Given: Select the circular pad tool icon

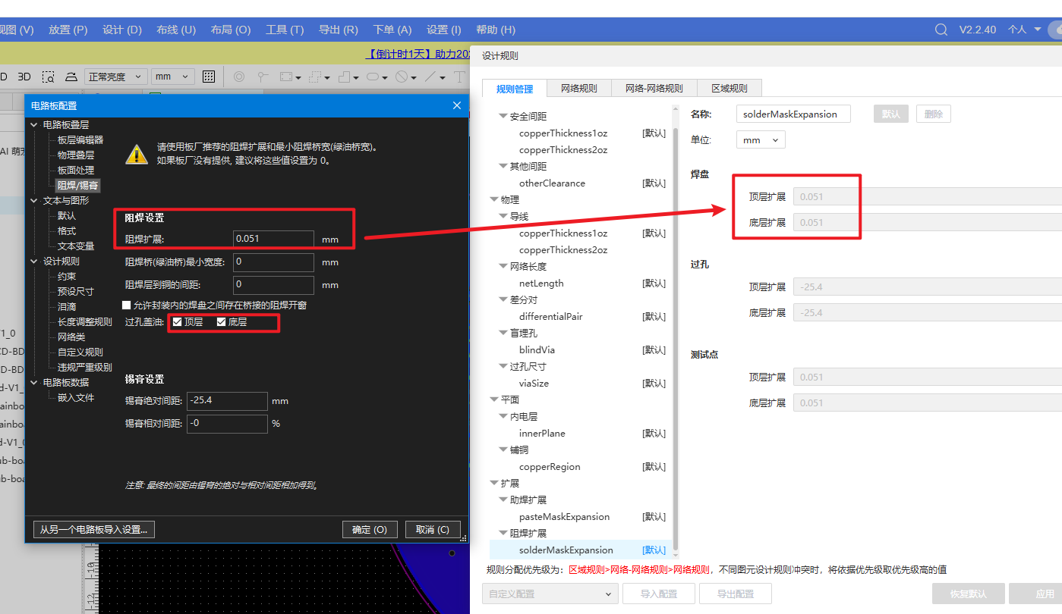Looking at the screenshot, I should coord(239,77).
